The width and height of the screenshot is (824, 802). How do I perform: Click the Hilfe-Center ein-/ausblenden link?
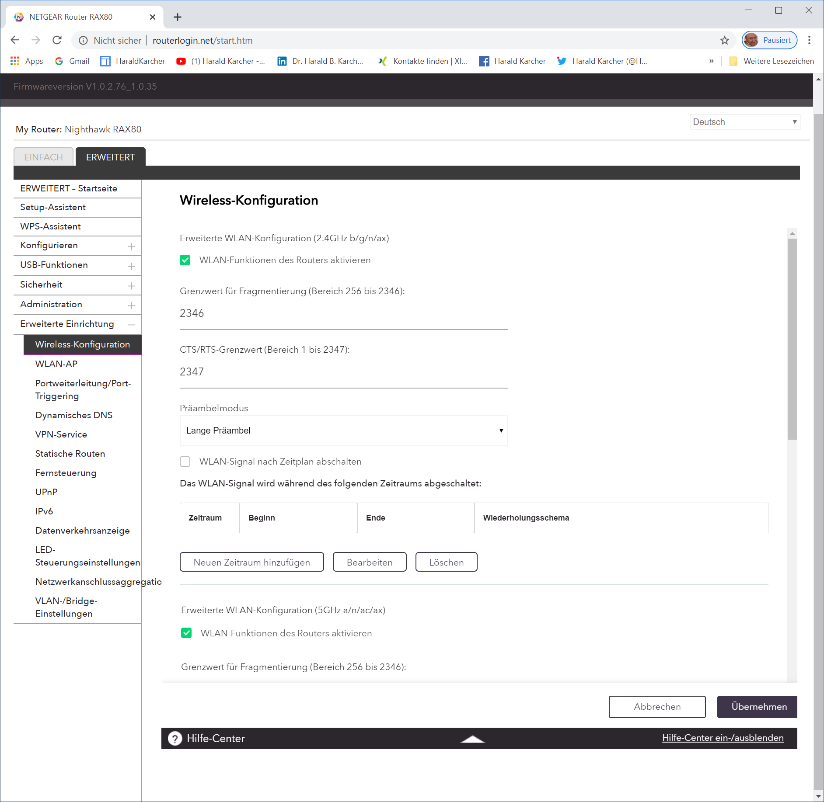(x=723, y=738)
